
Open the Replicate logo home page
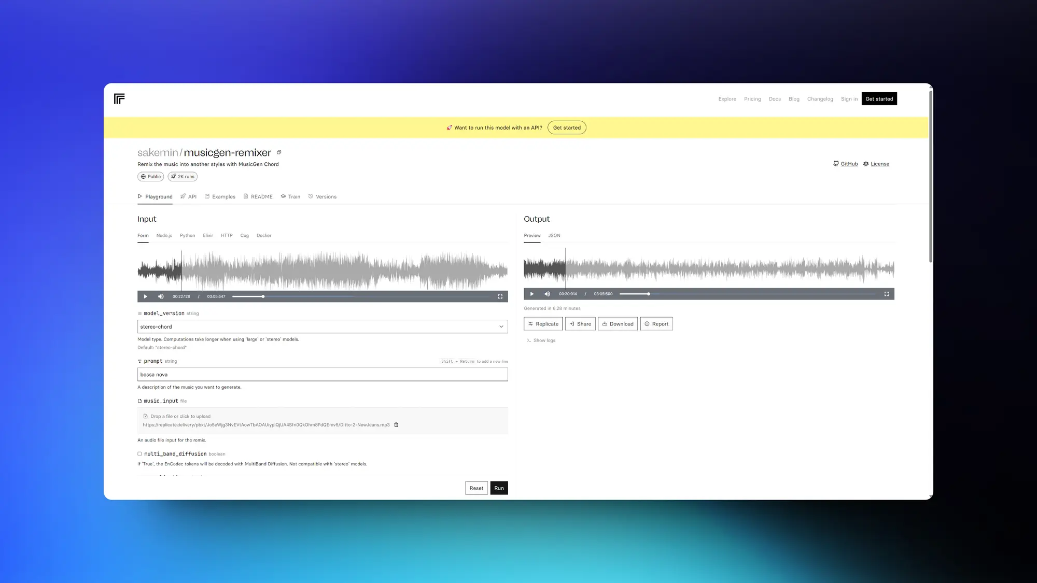(x=119, y=99)
